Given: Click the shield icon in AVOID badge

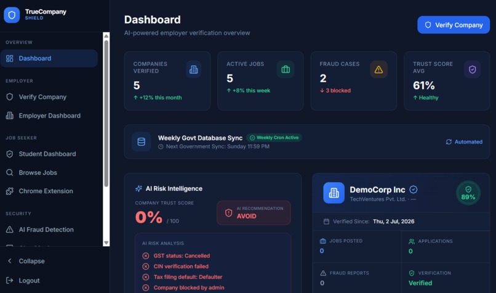Looking at the screenshot, I should click(x=228, y=213).
